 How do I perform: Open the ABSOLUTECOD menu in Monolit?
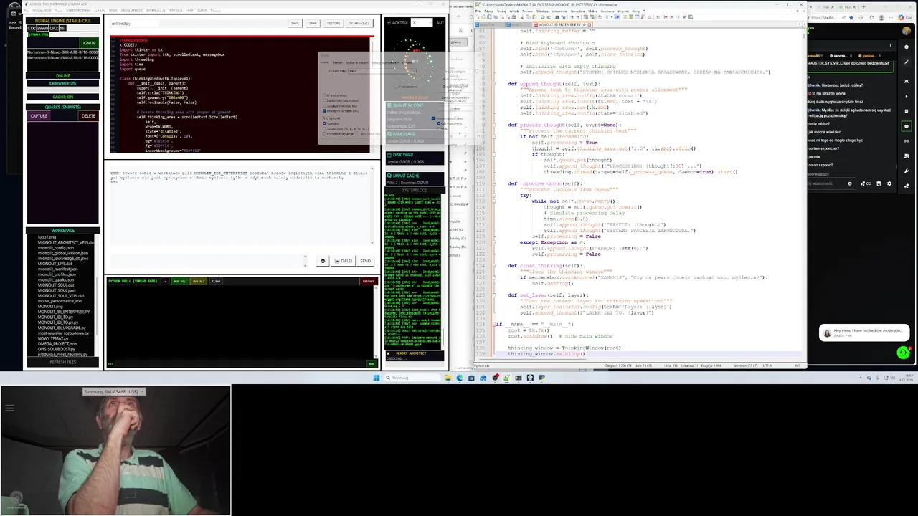point(131,11)
